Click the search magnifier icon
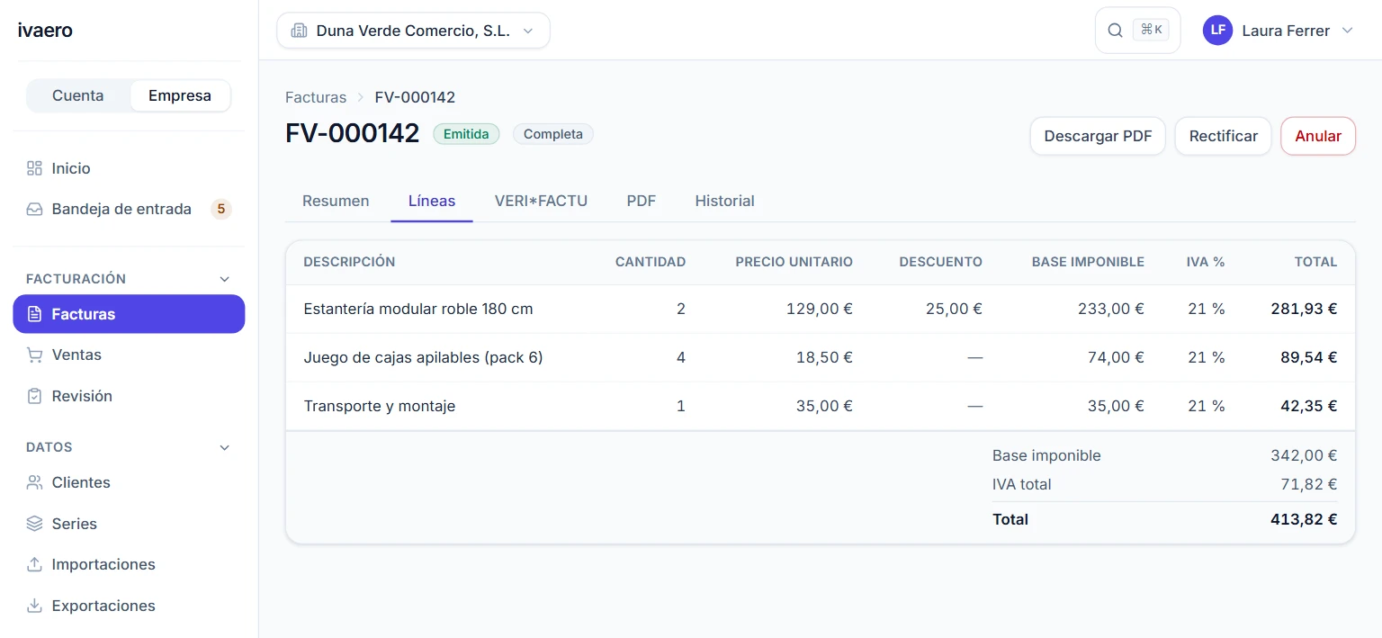 click(x=1115, y=31)
